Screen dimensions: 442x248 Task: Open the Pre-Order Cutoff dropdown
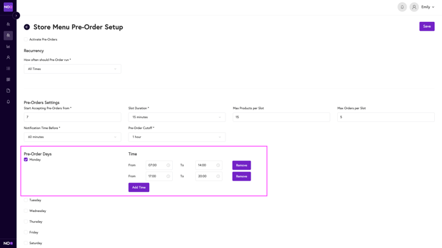(177, 137)
